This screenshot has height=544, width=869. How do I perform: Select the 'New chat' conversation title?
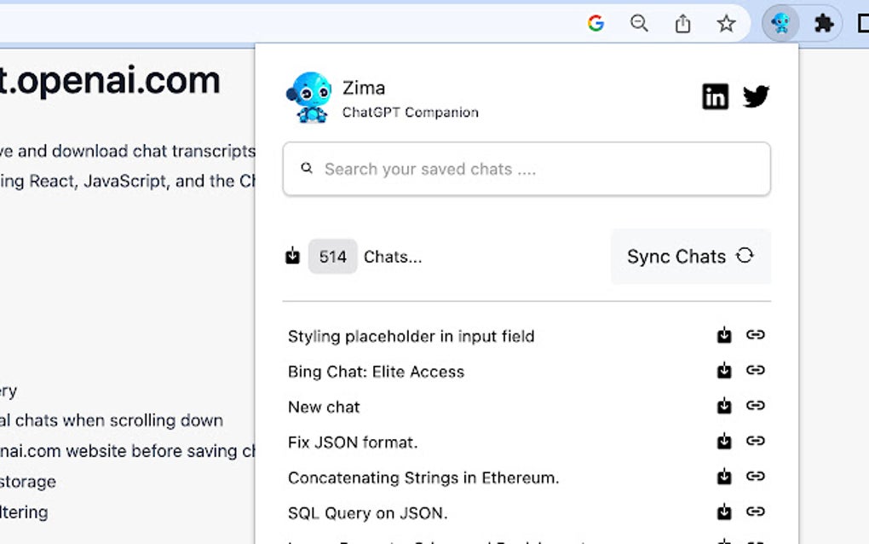324,407
